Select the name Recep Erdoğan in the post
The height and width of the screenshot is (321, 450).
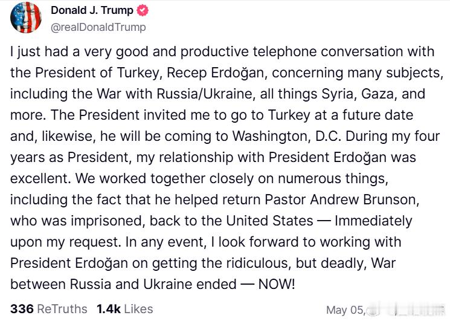pos(215,73)
